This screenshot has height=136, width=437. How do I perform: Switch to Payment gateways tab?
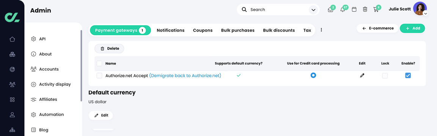[120, 30]
